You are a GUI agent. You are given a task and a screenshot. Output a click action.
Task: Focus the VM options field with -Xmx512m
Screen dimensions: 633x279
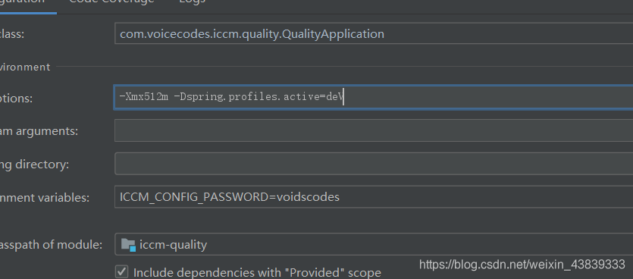click(374, 97)
